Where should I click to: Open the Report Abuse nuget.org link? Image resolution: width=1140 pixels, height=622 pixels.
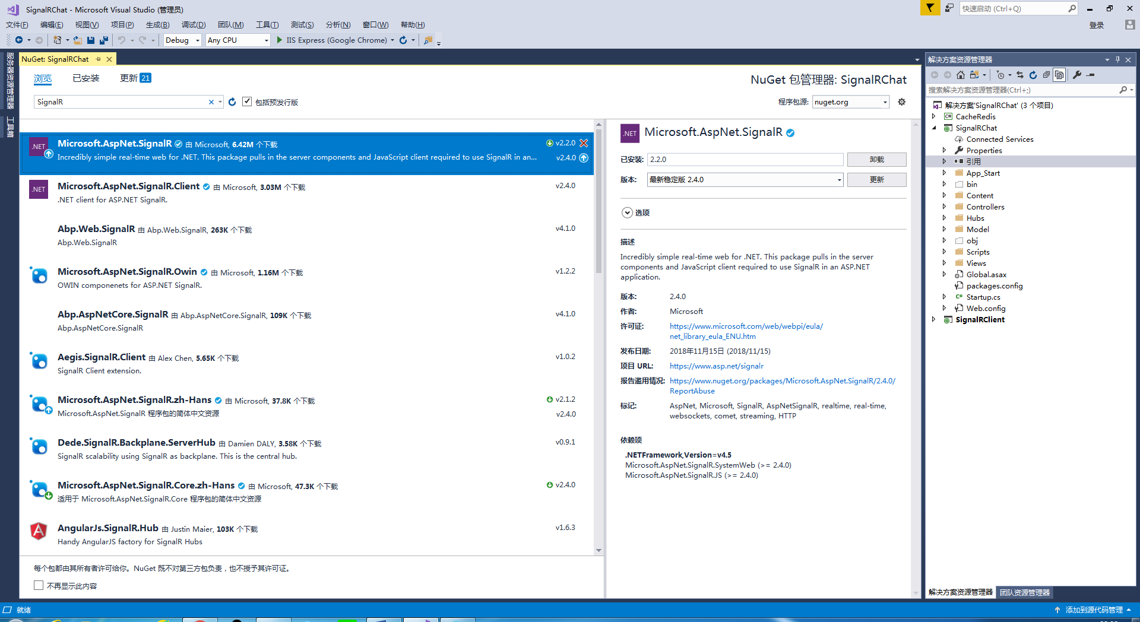pyautogui.click(x=783, y=386)
